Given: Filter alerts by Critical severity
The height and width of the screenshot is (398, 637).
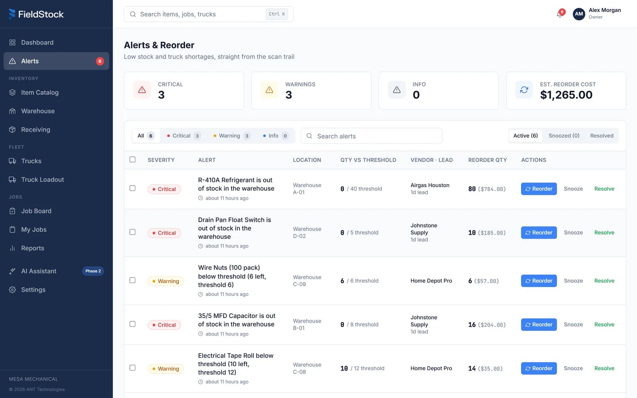Looking at the screenshot, I should pos(184,136).
